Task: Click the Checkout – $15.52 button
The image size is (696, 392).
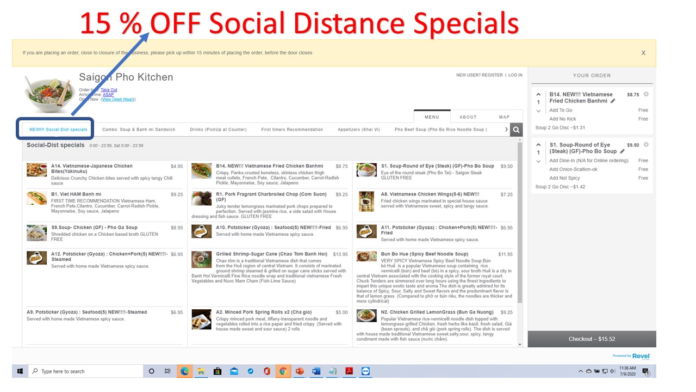Action: [592, 339]
